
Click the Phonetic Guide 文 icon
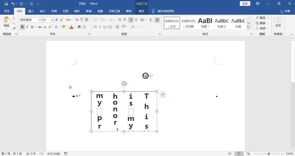click(x=81, y=20)
